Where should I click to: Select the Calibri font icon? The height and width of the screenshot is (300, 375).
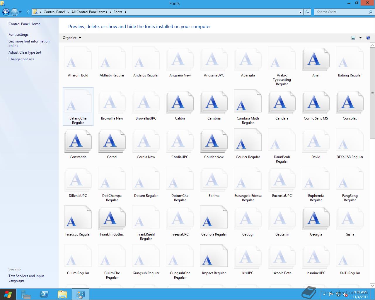pyautogui.click(x=180, y=103)
